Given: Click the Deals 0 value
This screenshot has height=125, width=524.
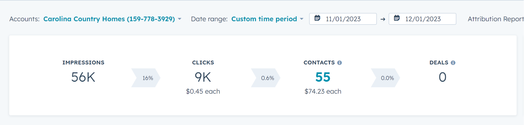Looking at the screenshot, I should (442, 77).
